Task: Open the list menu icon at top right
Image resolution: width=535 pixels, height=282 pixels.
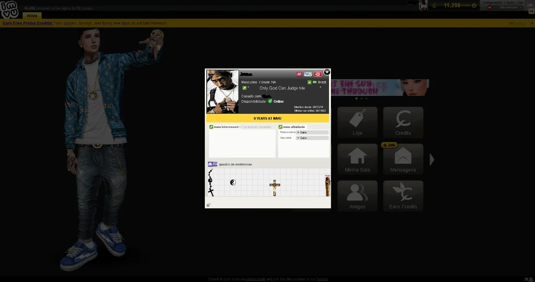Action: coord(530,5)
